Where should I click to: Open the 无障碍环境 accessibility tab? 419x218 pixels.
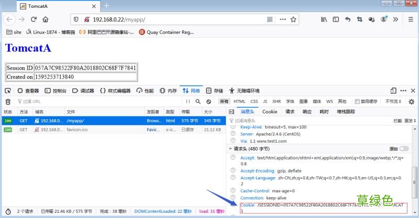pyautogui.click(x=244, y=91)
